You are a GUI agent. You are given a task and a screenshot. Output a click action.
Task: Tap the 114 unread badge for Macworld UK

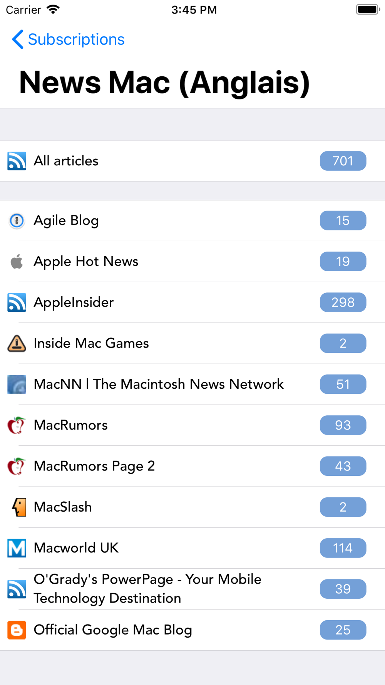(343, 548)
